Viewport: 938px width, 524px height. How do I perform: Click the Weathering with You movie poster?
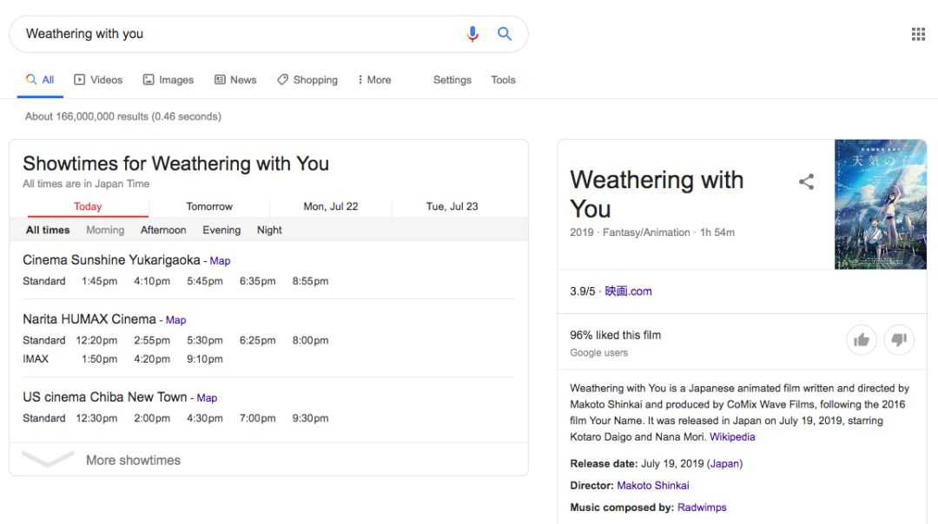point(881,205)
